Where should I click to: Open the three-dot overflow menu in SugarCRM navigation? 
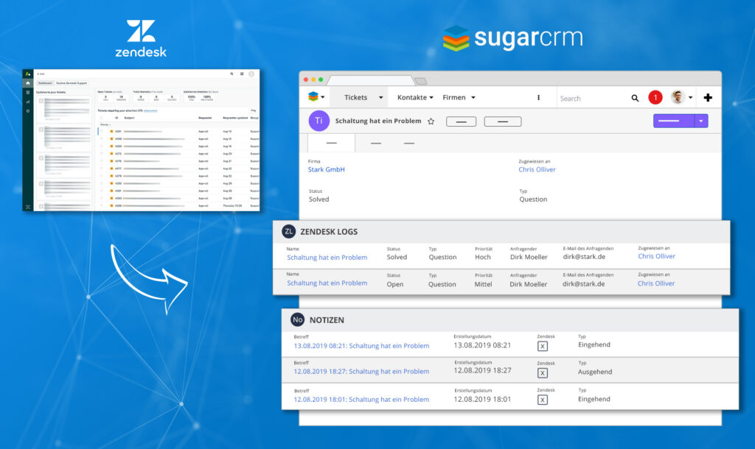point(537,96)
